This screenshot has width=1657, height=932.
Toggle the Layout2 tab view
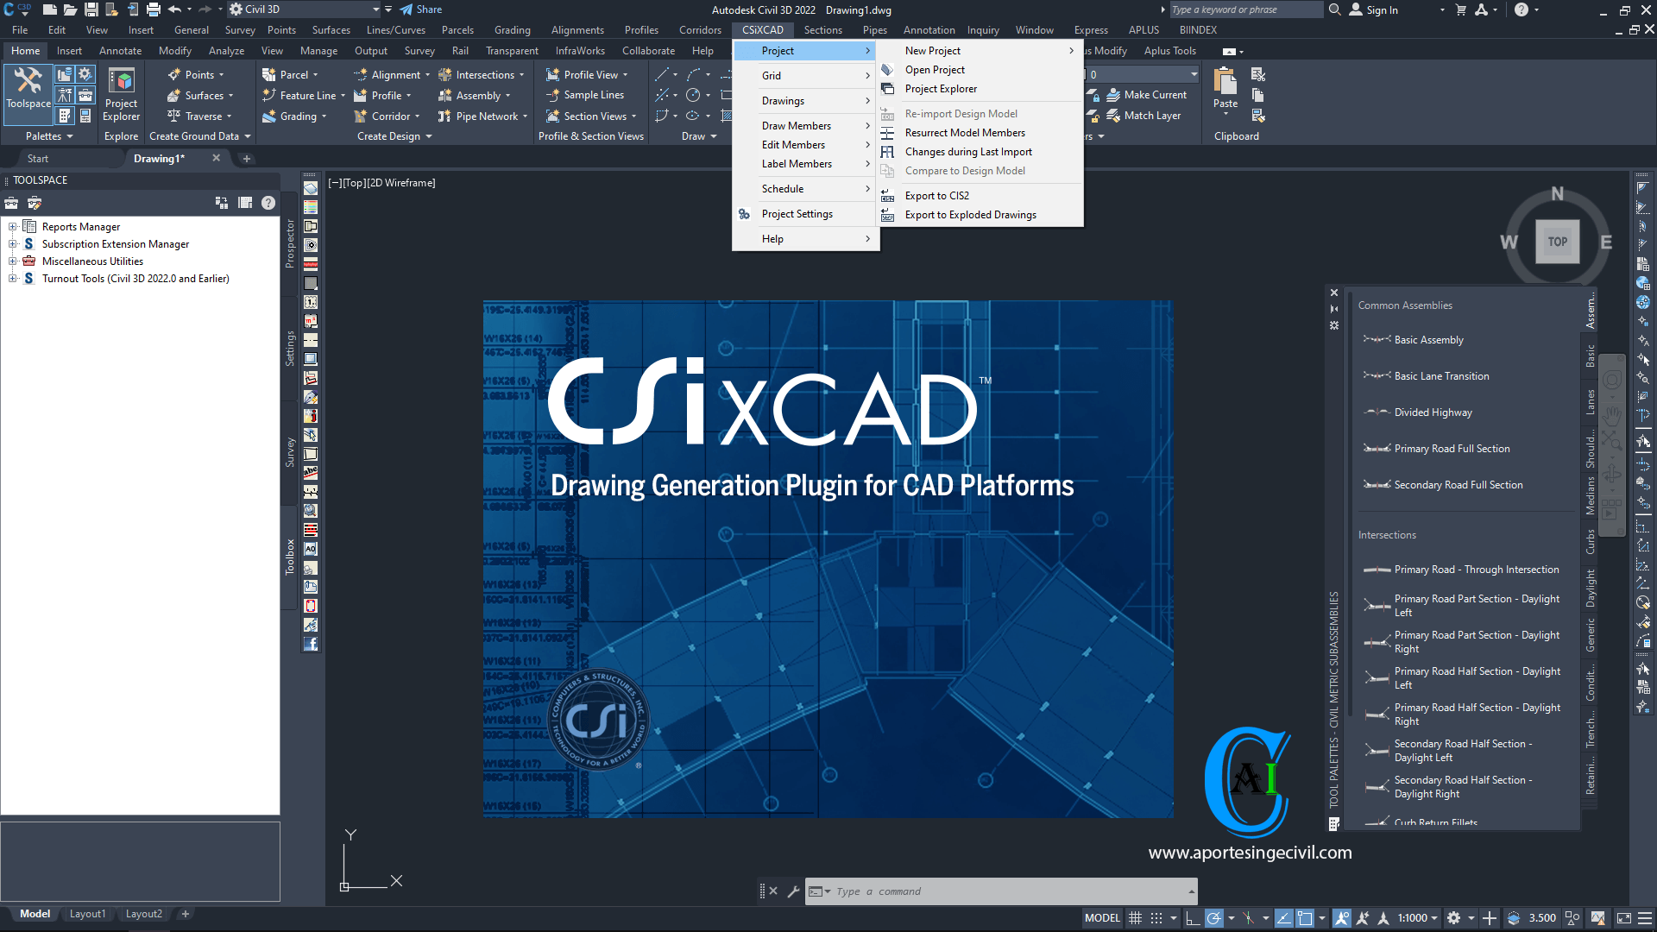142,914
